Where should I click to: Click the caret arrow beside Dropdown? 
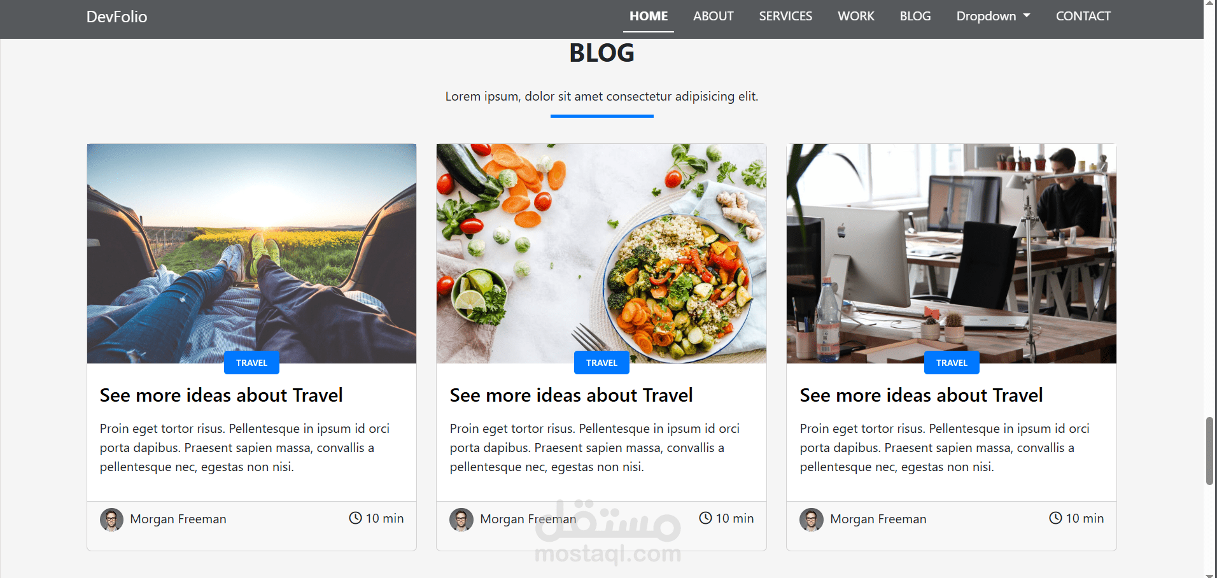(1027, 16)
